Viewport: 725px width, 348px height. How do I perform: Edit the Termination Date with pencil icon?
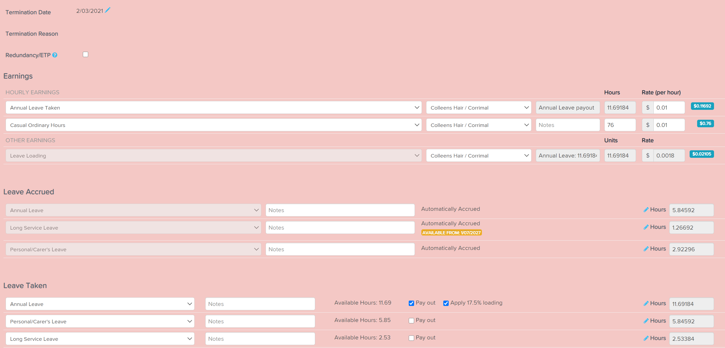107,10
